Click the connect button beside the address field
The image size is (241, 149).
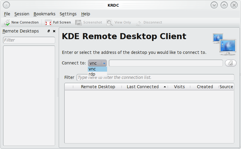[x=230, y=63]
